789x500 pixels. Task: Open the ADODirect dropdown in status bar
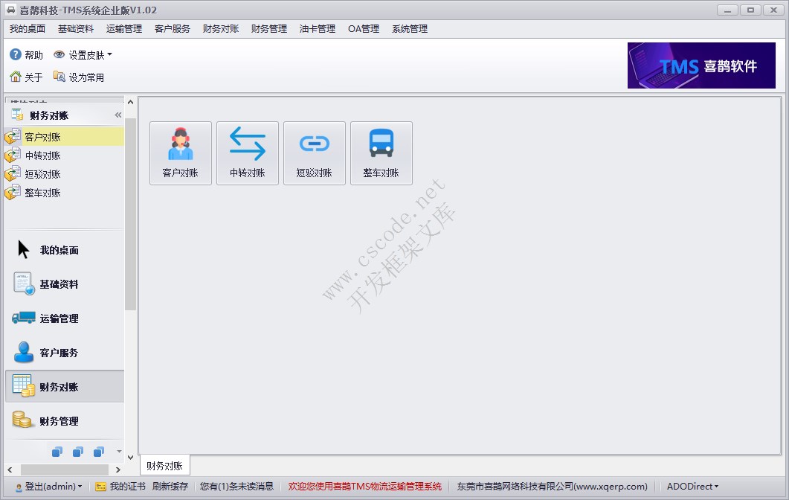[692, 487]
